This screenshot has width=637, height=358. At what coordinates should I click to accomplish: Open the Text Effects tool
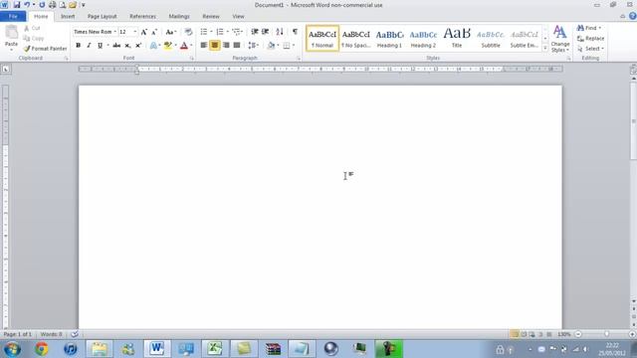point(153,46)
